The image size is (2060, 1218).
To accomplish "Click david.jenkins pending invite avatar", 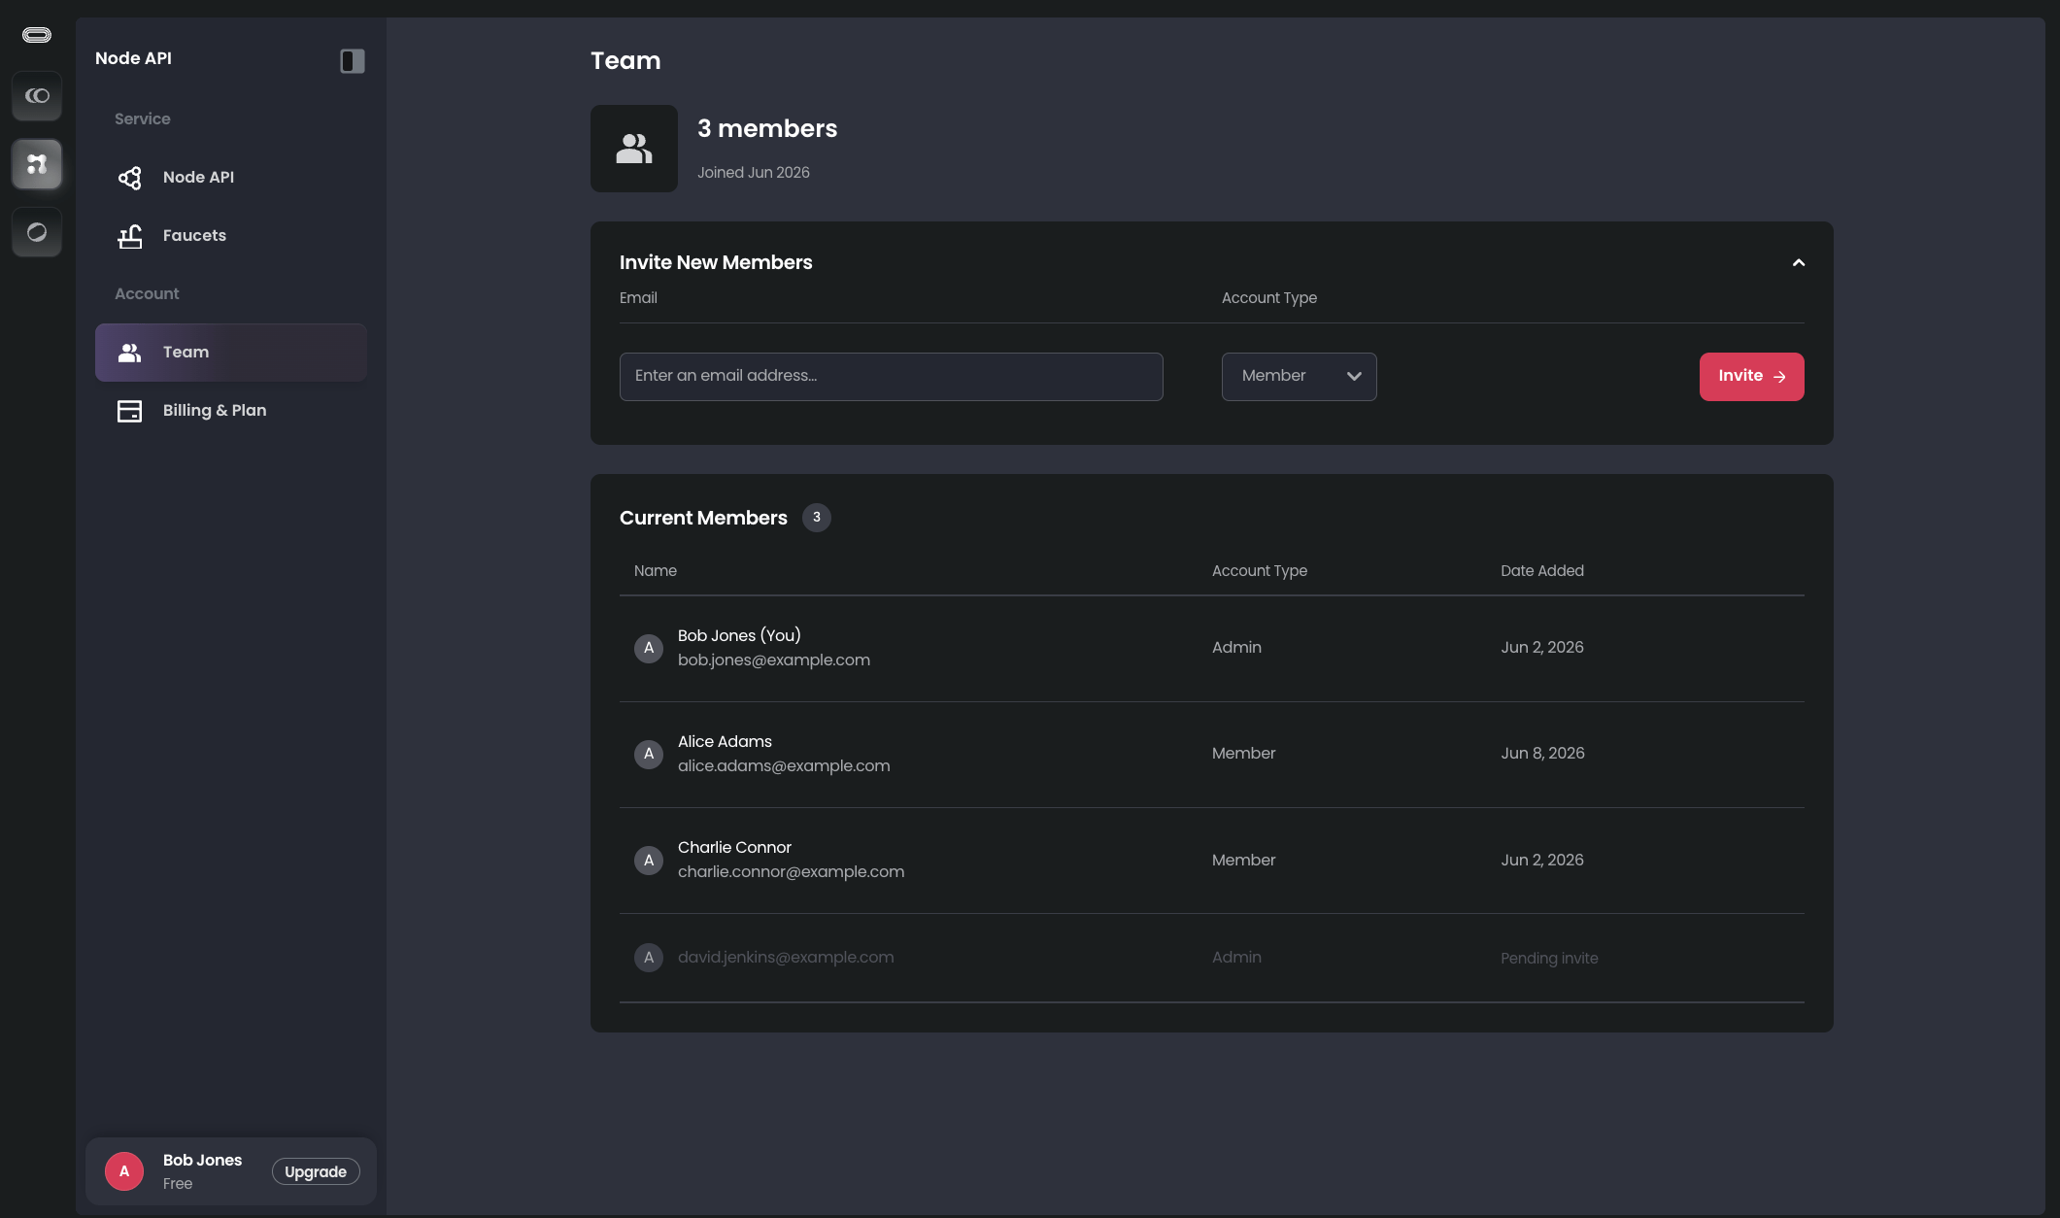I will tap(649, 959).
